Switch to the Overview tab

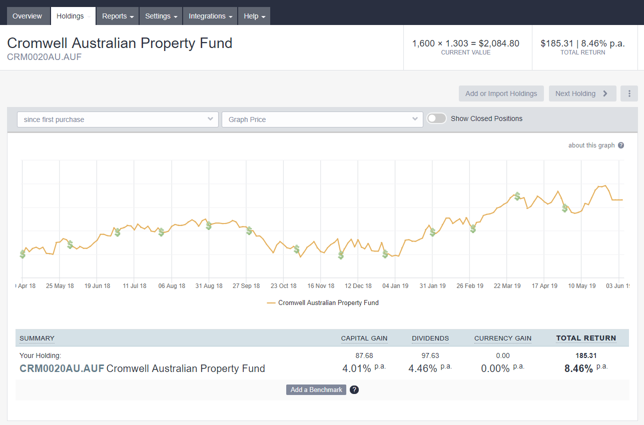[x=28, y=15]
